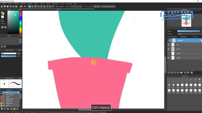Enable the vanishing point snap icon
Image resolution: width=202 pixels, height=113 pixels.
(x=39, y=6)
